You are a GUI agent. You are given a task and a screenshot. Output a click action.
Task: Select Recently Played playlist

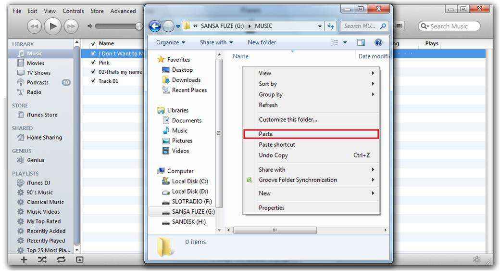pos(46,240)
